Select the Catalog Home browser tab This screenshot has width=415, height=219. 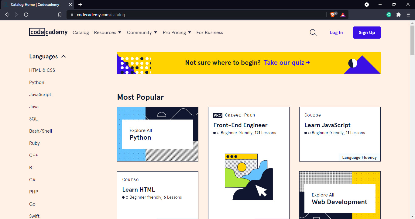[x=37, y=5]
